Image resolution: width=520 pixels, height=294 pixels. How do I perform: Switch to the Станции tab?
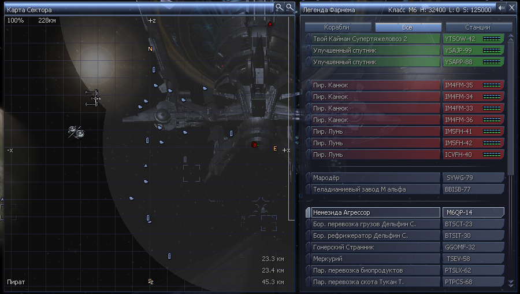478,27
